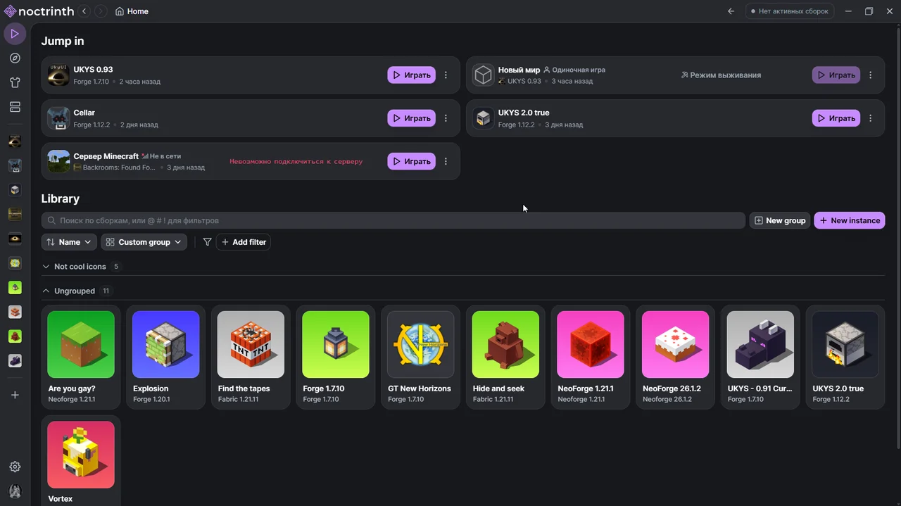Click the noctrinth logo
Image resolution: width=901 pixels, height=506 pixels.
coord(38,11)
